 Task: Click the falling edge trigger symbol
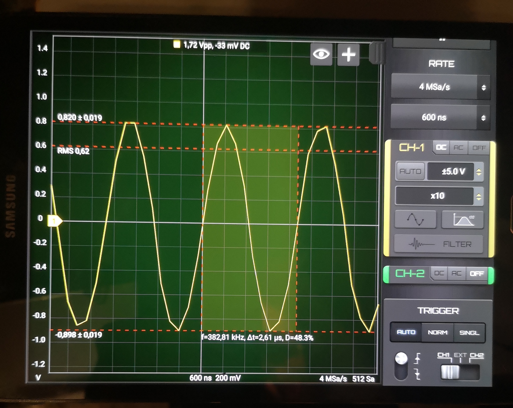[417, 374]
